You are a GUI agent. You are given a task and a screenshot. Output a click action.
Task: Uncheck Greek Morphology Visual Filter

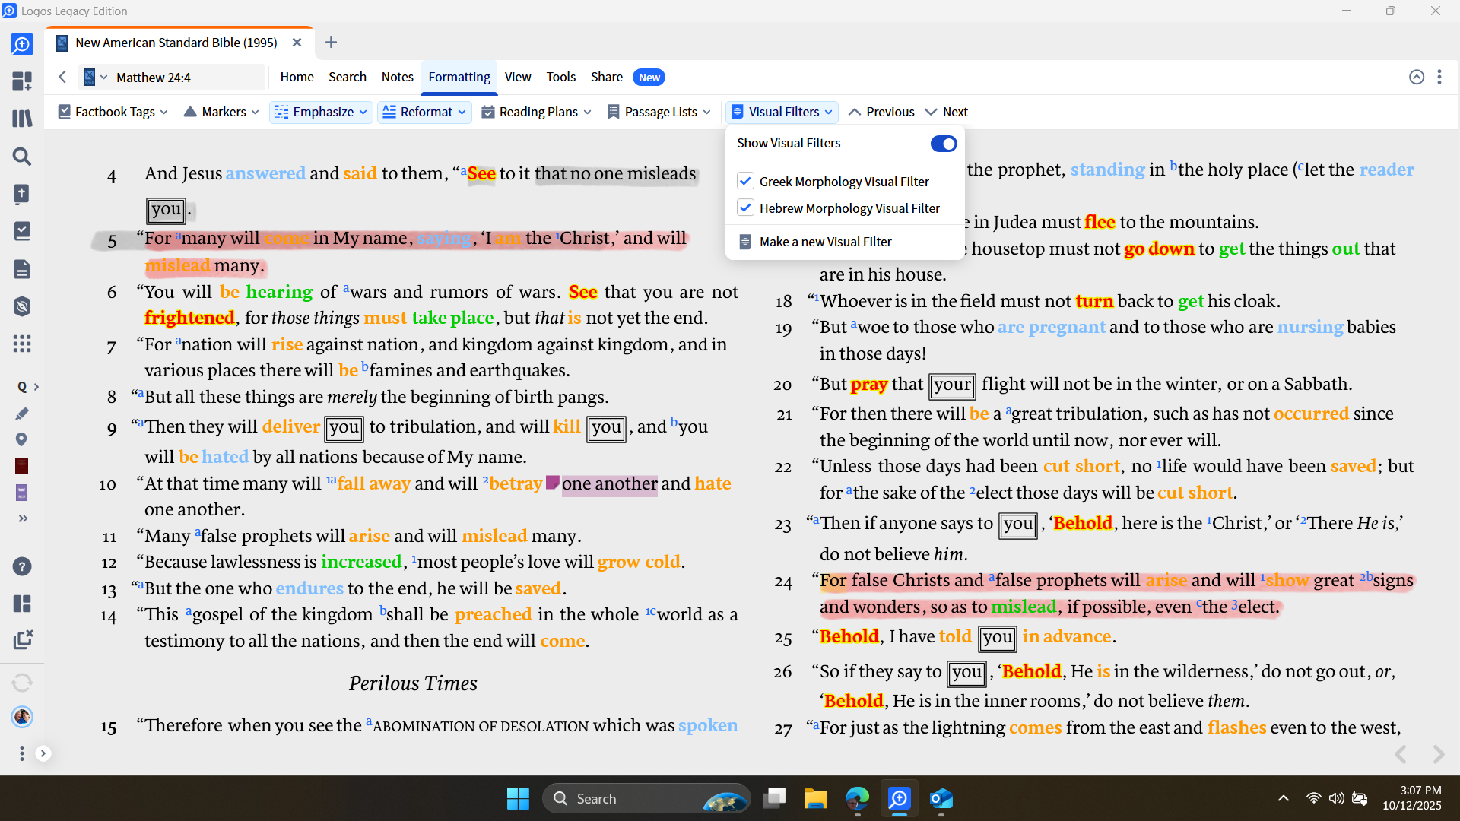(x=745, y=182)
